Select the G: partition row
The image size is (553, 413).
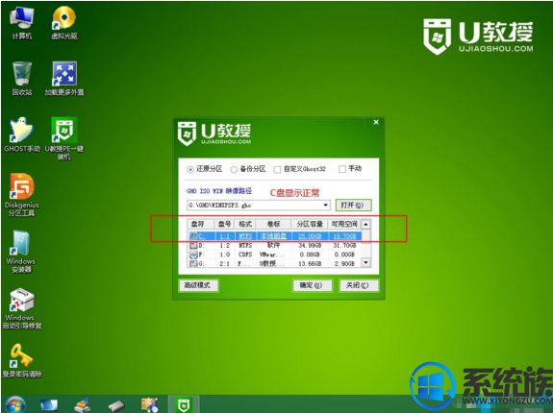tap(275, 263)
